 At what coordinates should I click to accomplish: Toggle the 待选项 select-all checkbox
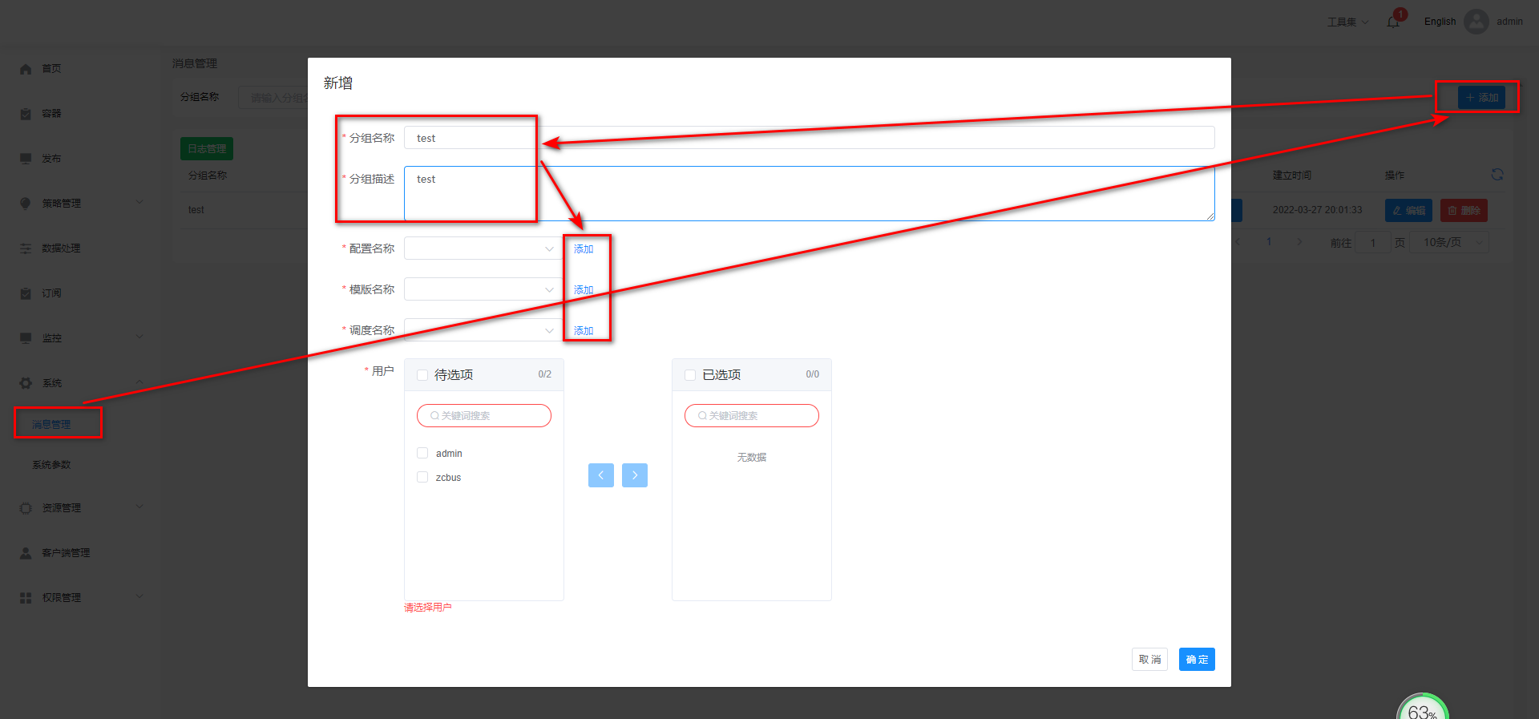pos(422,375)
